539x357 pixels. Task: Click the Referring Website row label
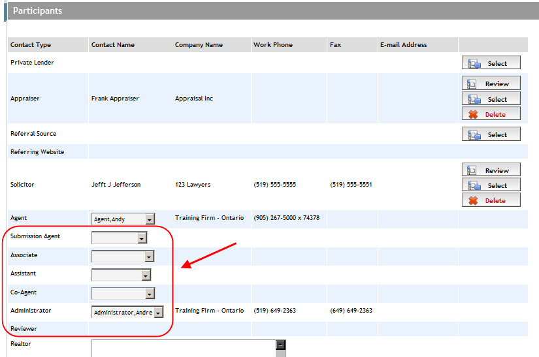point(37,151)
